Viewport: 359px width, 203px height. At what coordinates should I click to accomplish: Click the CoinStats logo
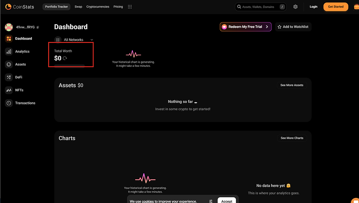click(20, 7)
